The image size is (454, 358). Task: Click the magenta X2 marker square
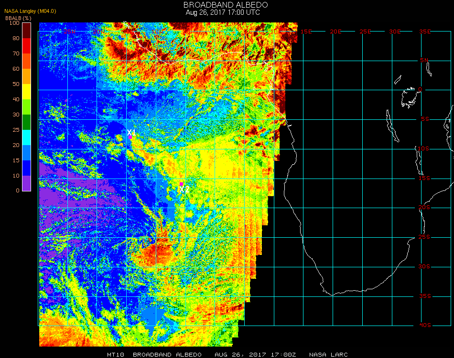181,184
